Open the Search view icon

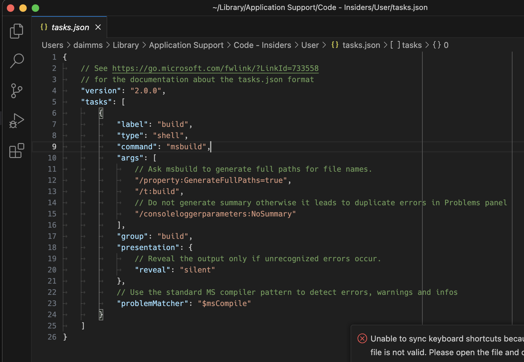pos(16,61)
